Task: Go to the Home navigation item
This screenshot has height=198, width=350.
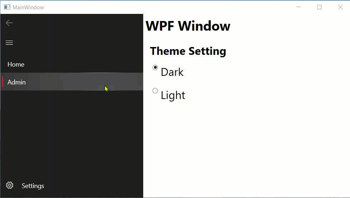Action: (x=71, y=64)
